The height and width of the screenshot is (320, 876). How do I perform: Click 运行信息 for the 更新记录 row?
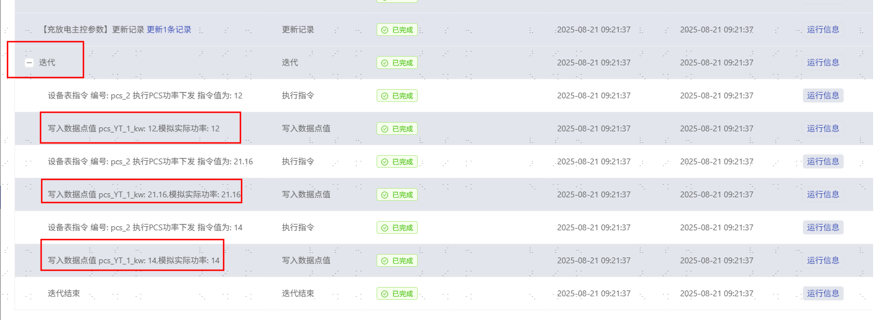point(823,30)
